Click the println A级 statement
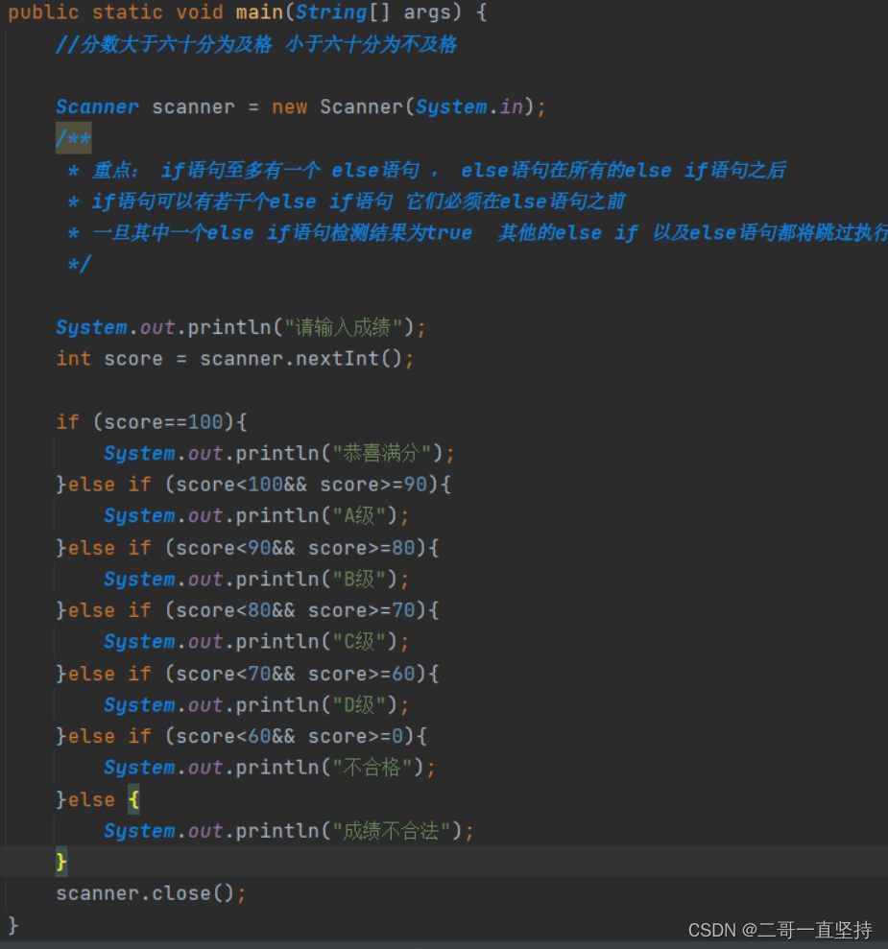This screenshot has height=949, width=888. pos(256,516)
